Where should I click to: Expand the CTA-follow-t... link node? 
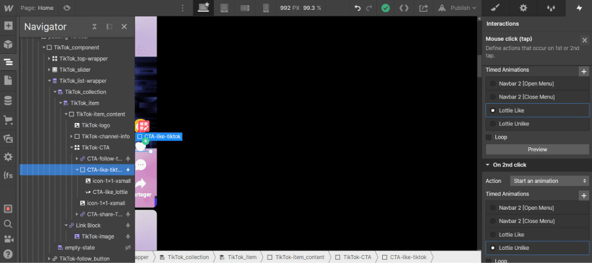(77, 159)
